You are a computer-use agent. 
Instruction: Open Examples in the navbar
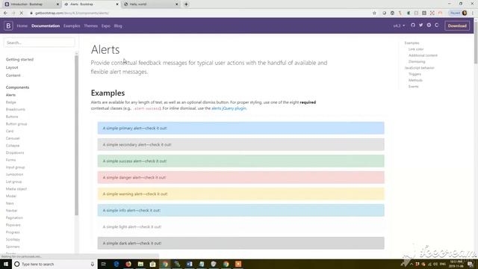pyautogui.click(x=72, y=26)
